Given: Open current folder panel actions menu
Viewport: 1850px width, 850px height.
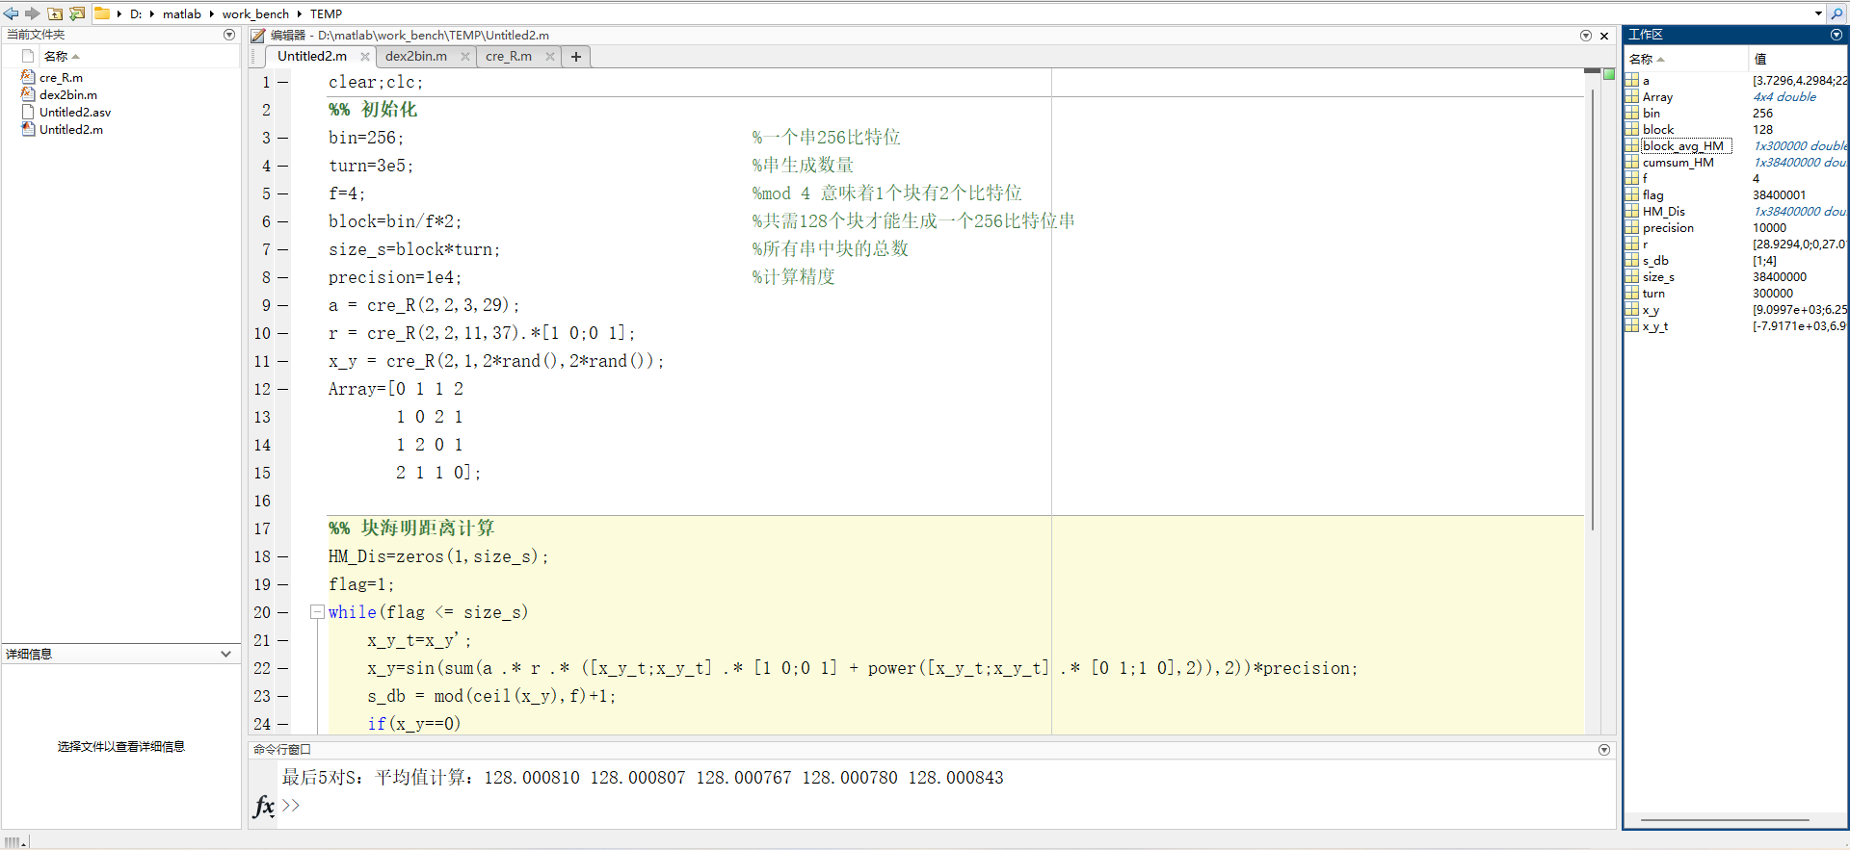Looking at the screenshot, I should tap(229, 35).
